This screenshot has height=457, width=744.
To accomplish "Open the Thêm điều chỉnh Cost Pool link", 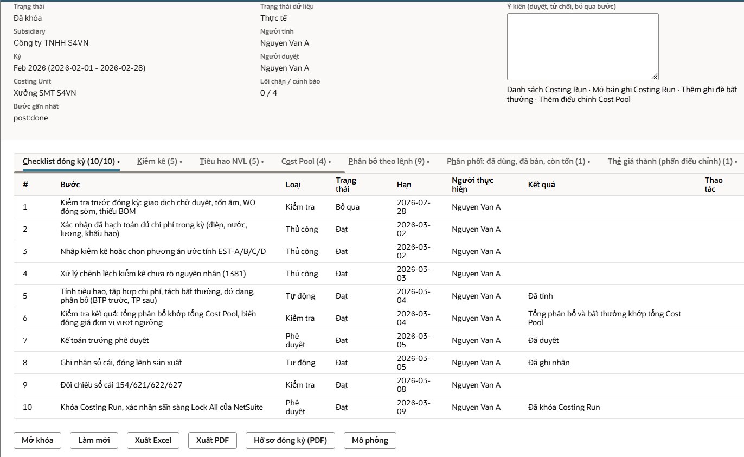I will point(585,99).
